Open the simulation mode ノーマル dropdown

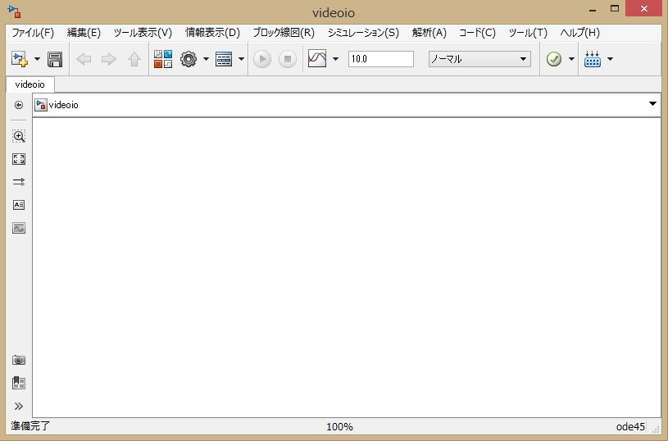point(479,59)
